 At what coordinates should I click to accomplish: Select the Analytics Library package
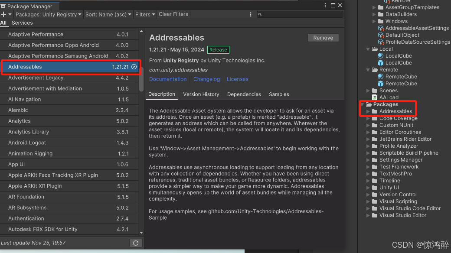coord(69,132)
